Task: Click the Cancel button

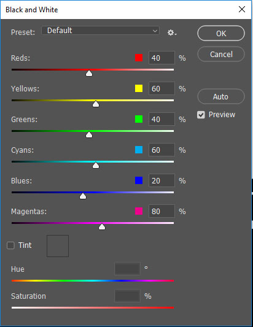Action: click(x=221, y=54)
